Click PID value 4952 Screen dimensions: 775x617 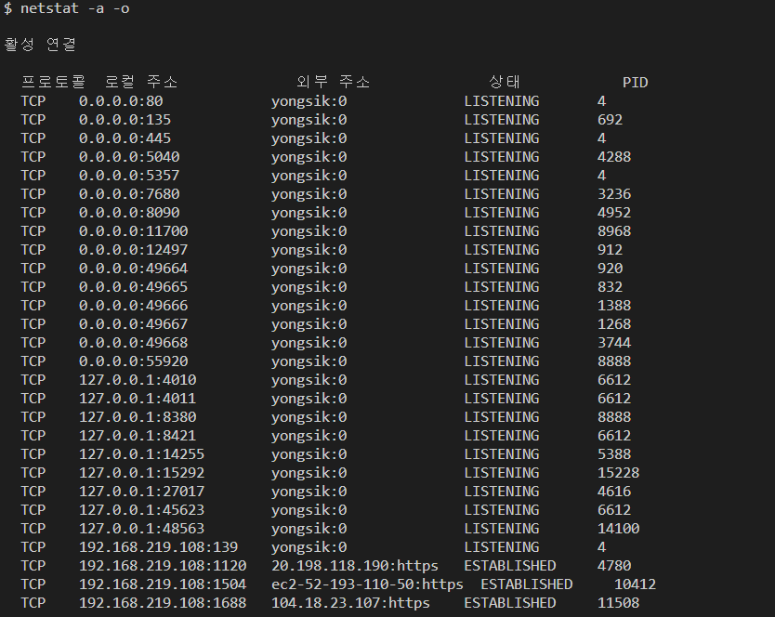tap(614, 213)
